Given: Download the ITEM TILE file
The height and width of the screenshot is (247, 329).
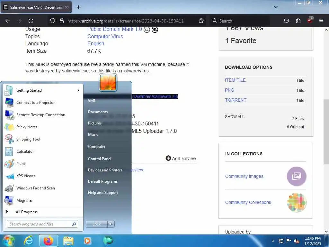Looking at the screenshot, I should (x=235, y=80).
